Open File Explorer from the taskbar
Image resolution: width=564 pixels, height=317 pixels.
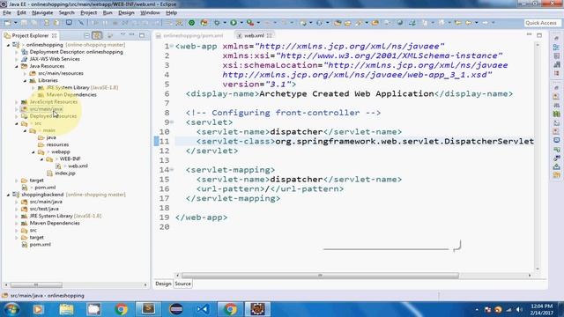pos(66,309)
